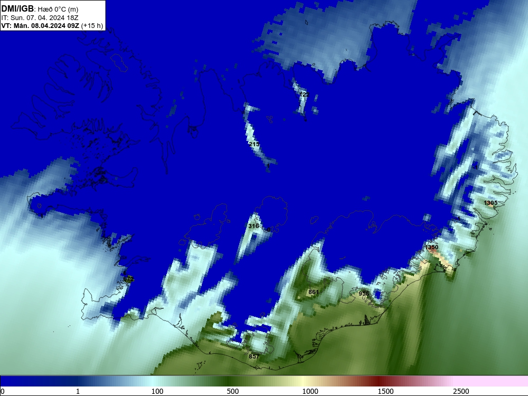
Task: Click the 215 value label on map
Action: point(254,144)
